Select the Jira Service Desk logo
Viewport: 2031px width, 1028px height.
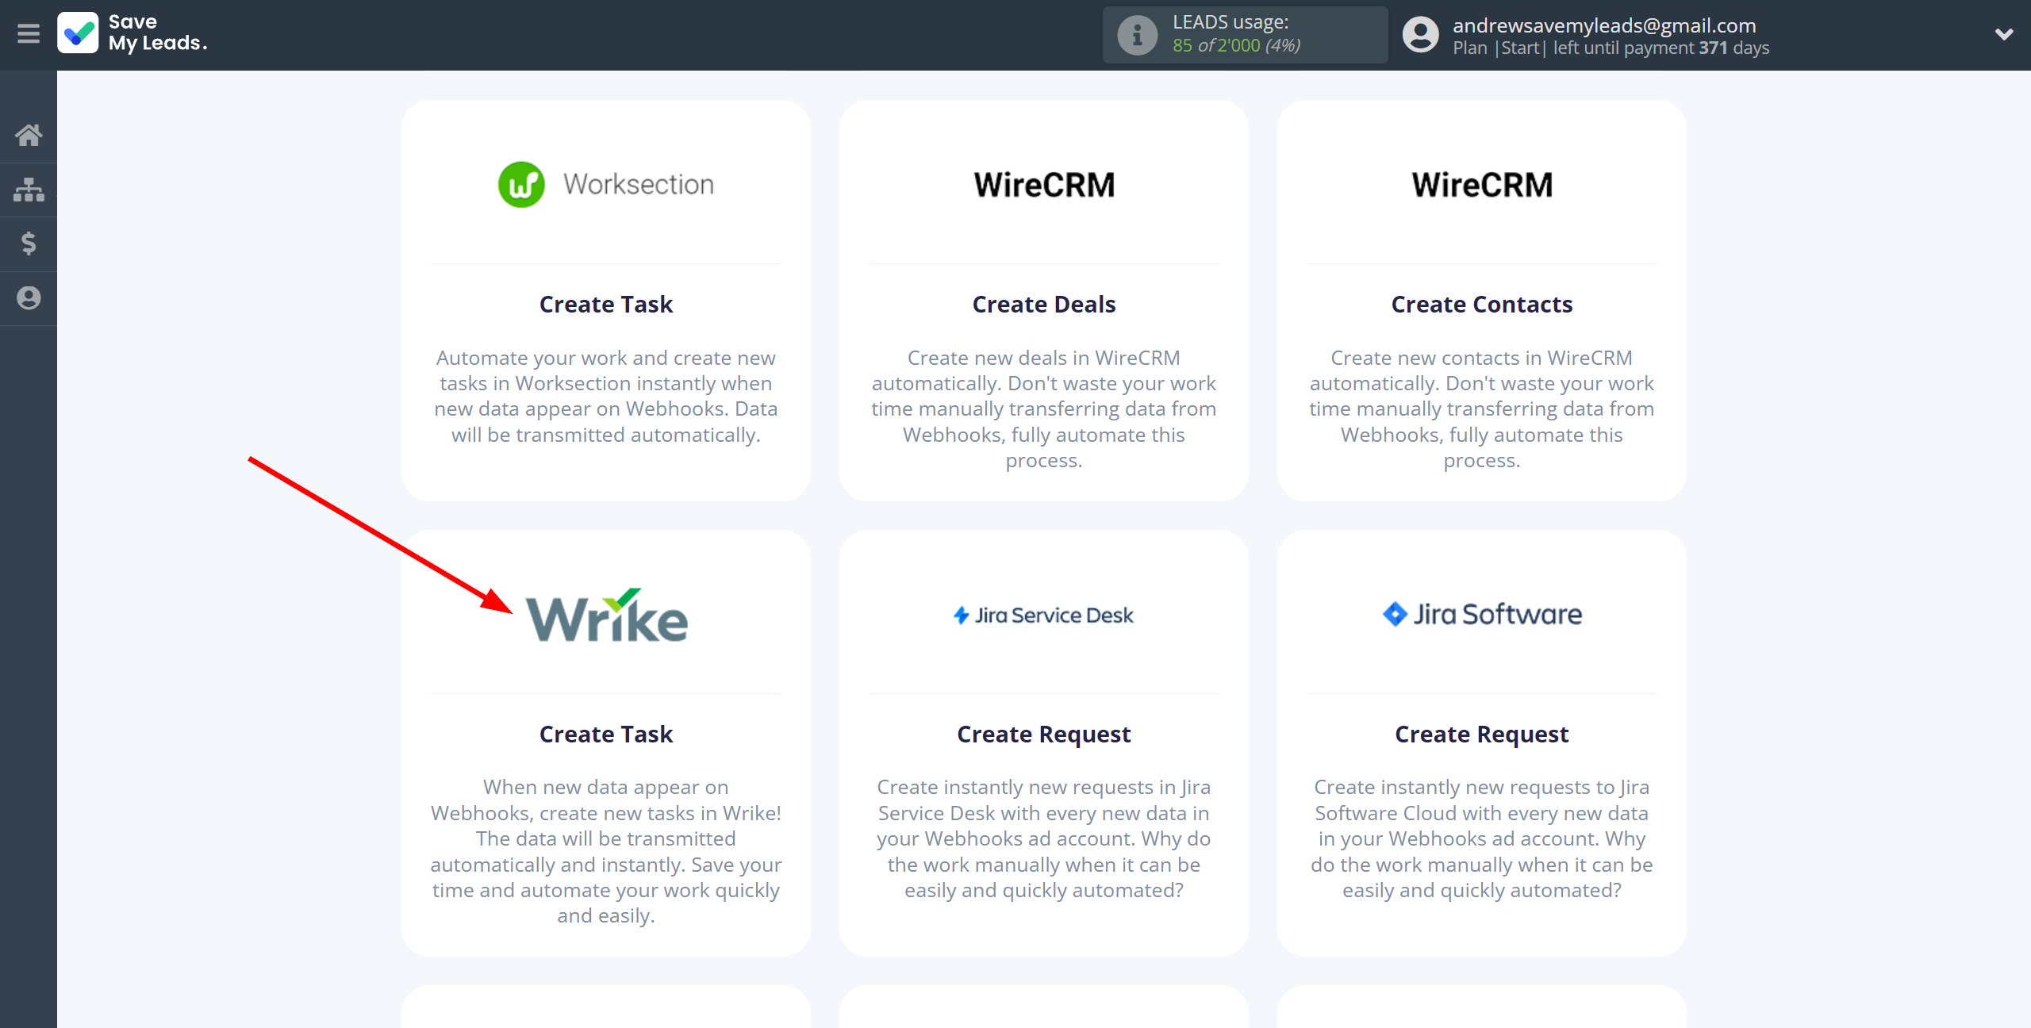[1044, 615]
